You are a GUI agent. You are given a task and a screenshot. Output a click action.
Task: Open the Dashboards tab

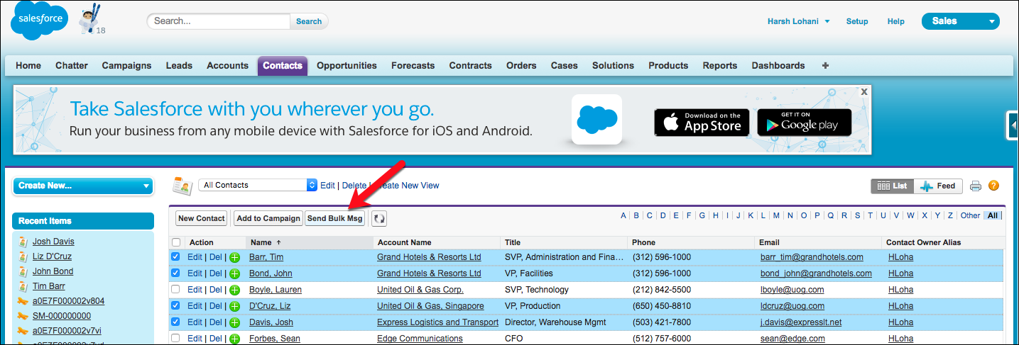coord(778,65)
